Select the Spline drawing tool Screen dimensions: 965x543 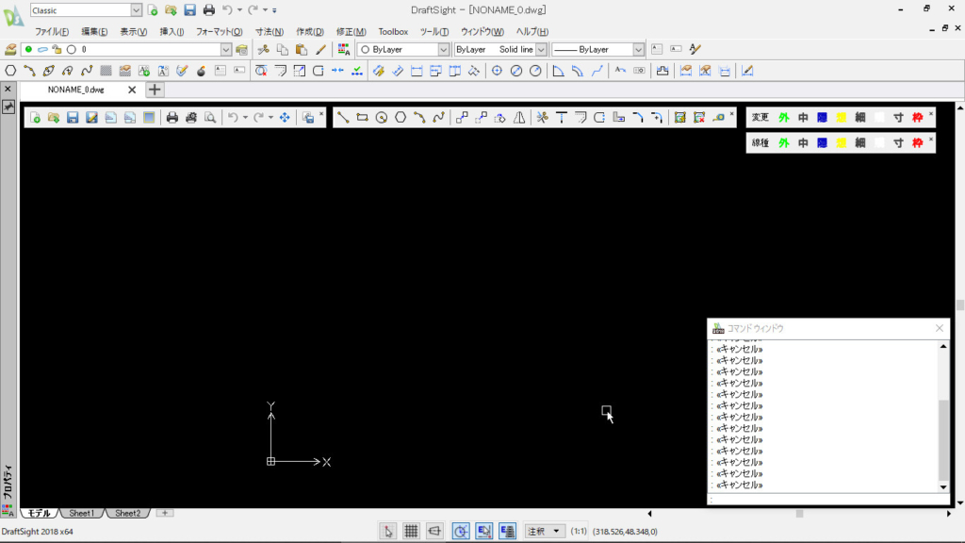click(x=436, y=117)
